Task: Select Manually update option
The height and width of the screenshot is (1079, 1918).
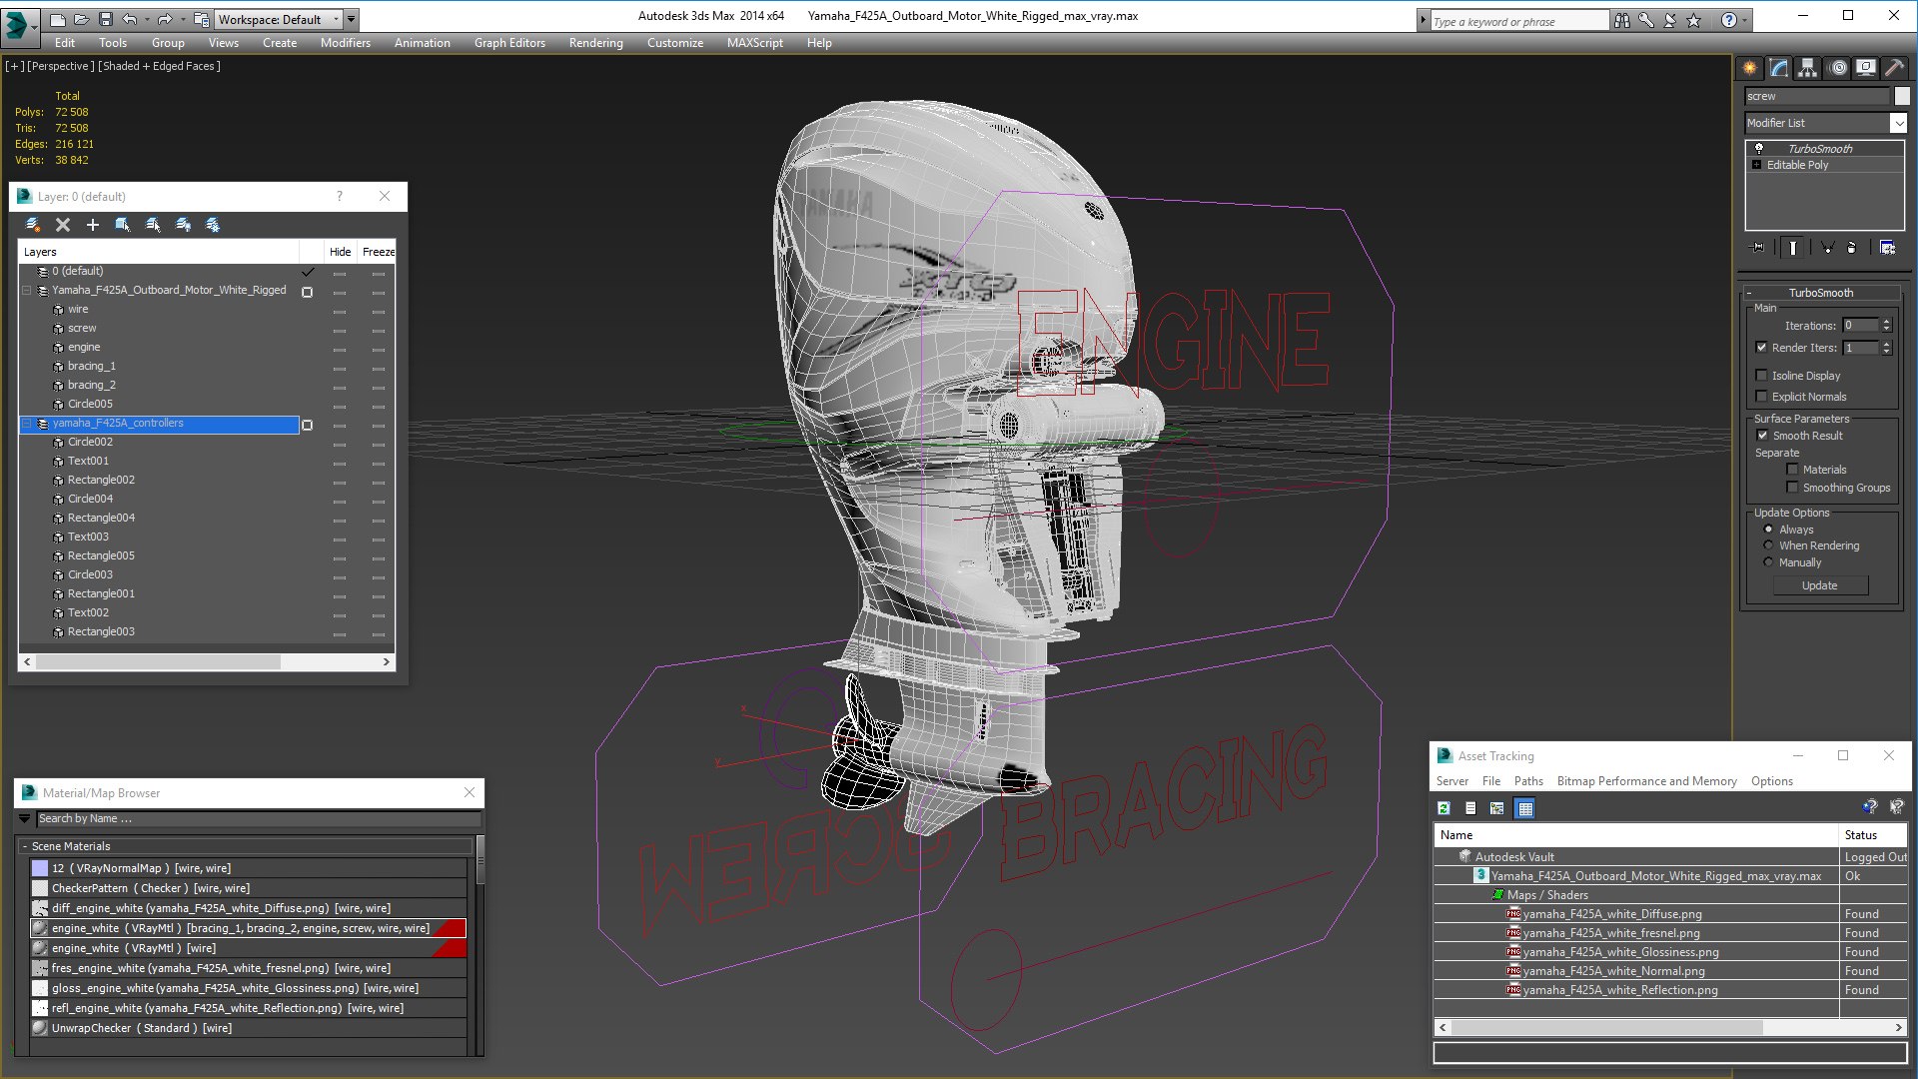Action: 1768,562
